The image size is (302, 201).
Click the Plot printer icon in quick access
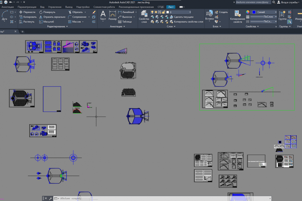point(6,2)
